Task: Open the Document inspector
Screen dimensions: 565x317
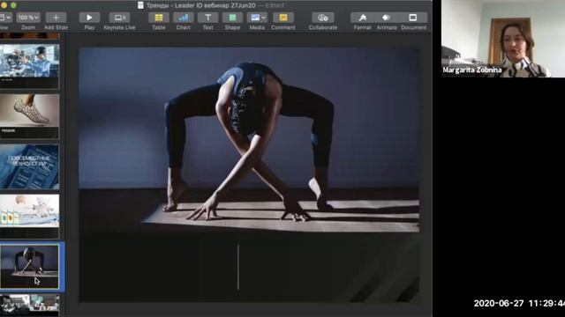Action: [x=413, y=18]
